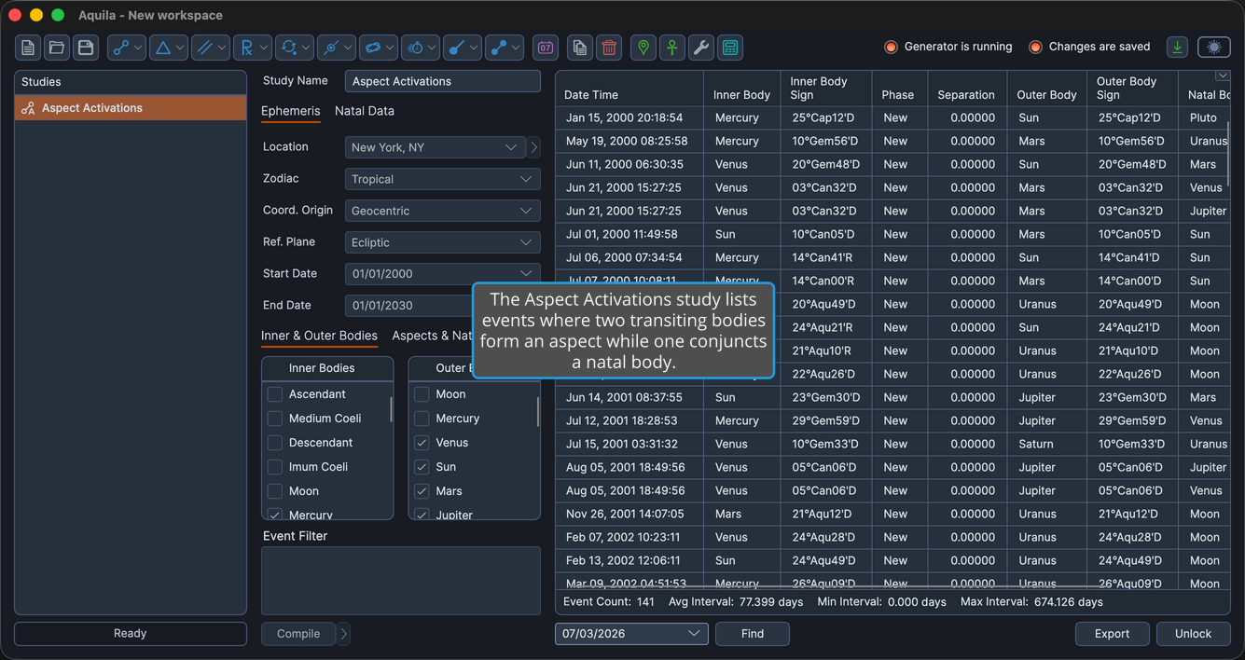Tick the Imum Coeli checkbox
Viewport: 1245px width, 660px height.
click(x=275, y=467)
